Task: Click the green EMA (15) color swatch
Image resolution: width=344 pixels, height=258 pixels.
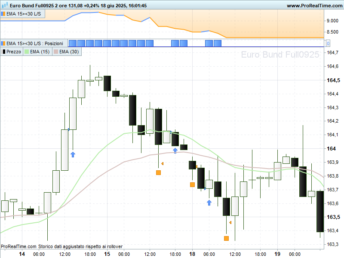Action: pyautogui.click(x=27, y=52)
